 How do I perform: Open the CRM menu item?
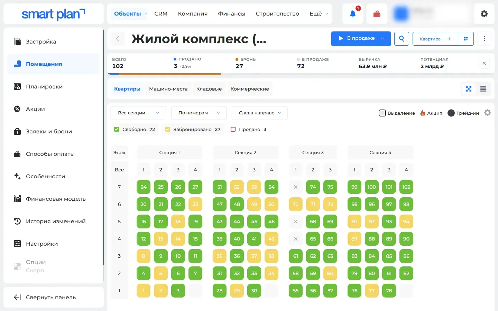click(161, 14)
